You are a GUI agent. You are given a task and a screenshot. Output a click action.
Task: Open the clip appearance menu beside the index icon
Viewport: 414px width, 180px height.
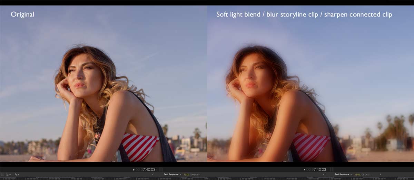coord(8,174)
